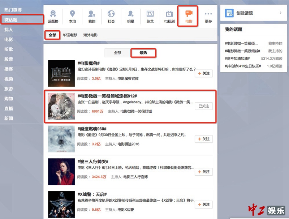Select the 电视剧 television icon
The image size is (289, 219).
coord(169,14)
